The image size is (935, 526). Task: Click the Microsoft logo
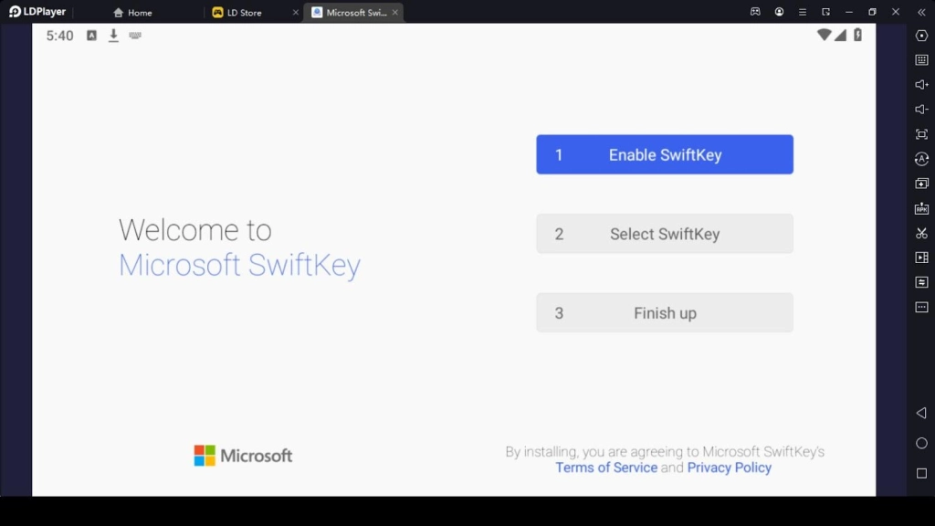[x=243, y=456]
